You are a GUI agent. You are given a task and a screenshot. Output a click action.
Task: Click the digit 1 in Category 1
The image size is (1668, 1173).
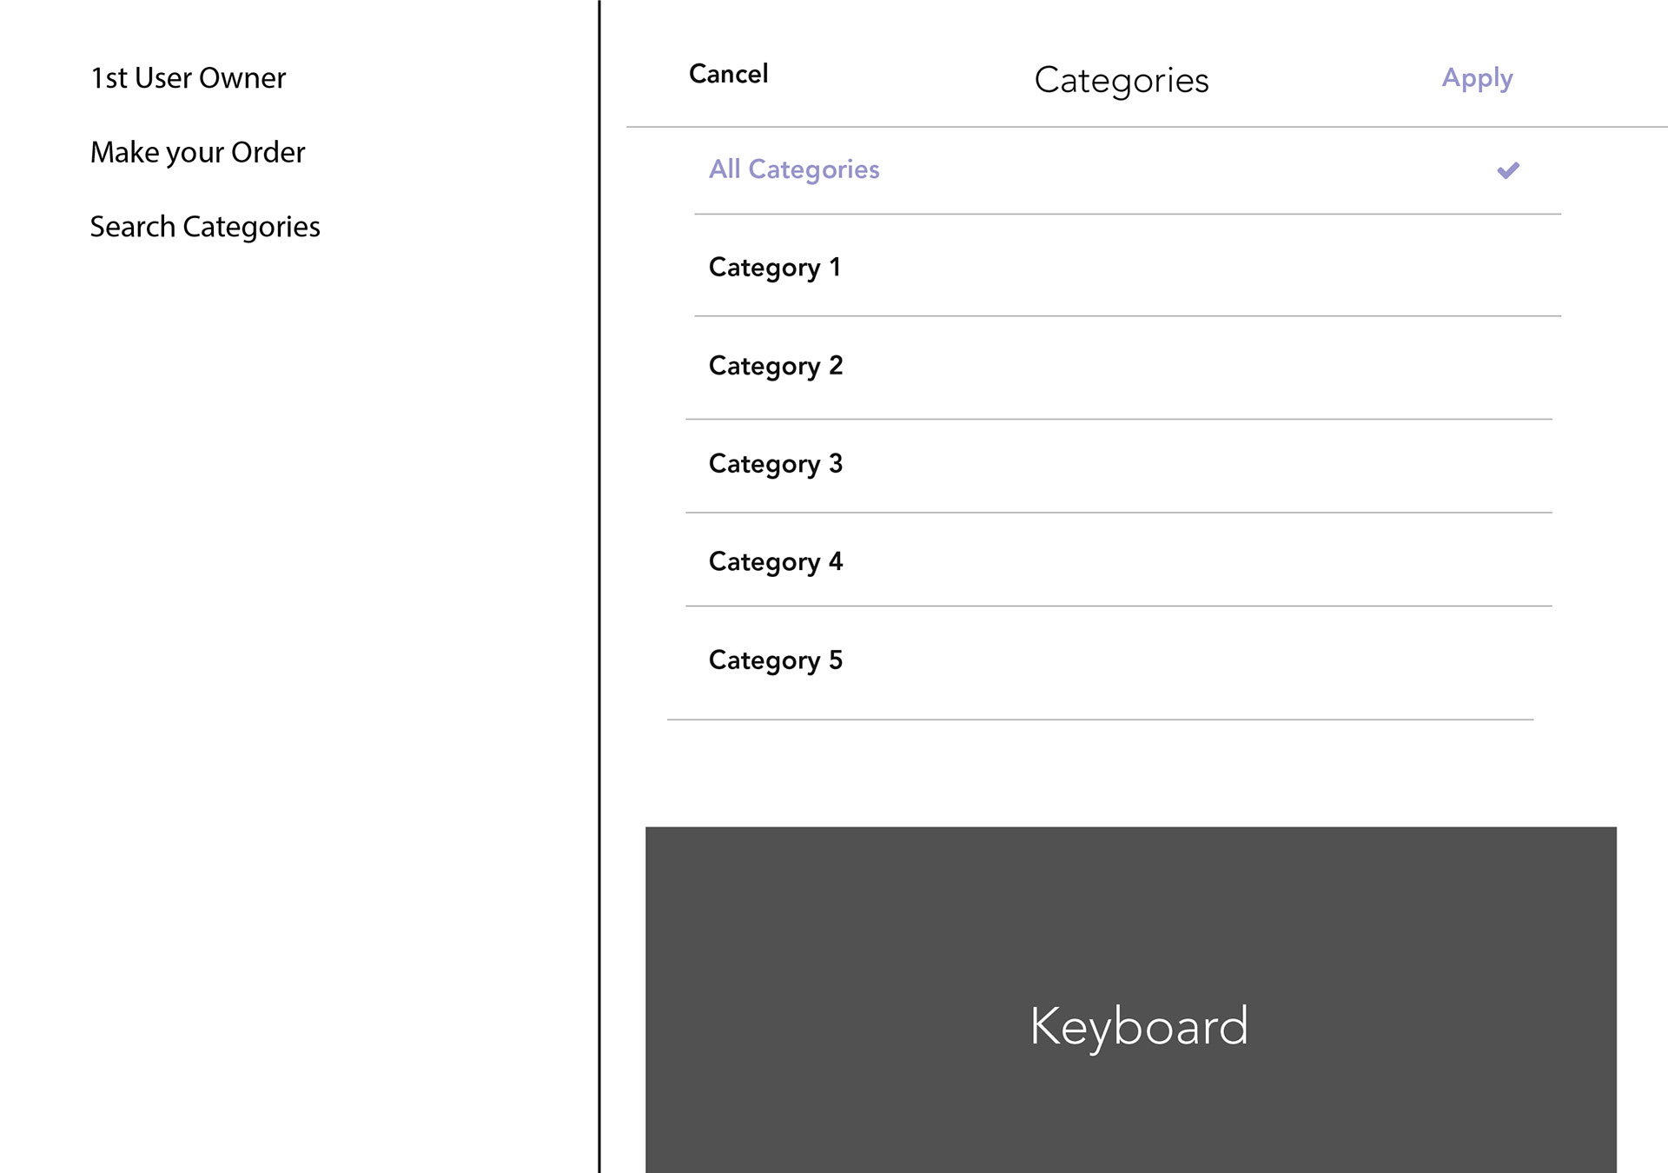(835, 266)
